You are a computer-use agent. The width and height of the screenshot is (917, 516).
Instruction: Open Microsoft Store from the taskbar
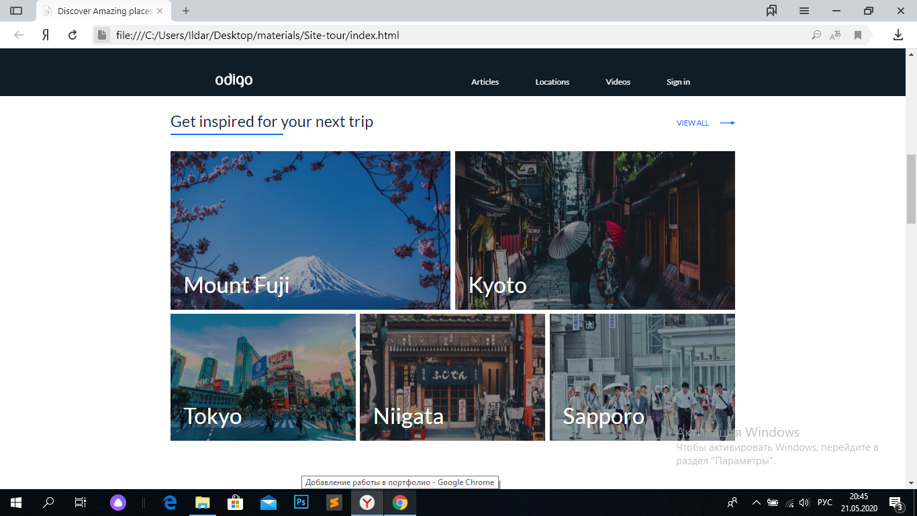point(235,502)
